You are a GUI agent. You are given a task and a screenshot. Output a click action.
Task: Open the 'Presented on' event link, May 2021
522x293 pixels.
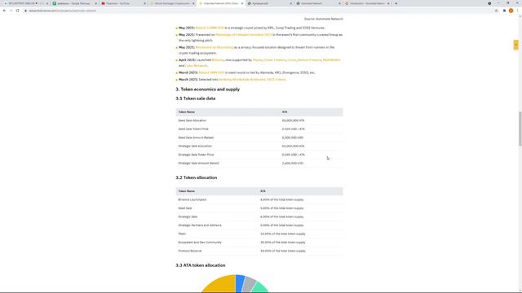pyautogui.click(x=244, y=34)
